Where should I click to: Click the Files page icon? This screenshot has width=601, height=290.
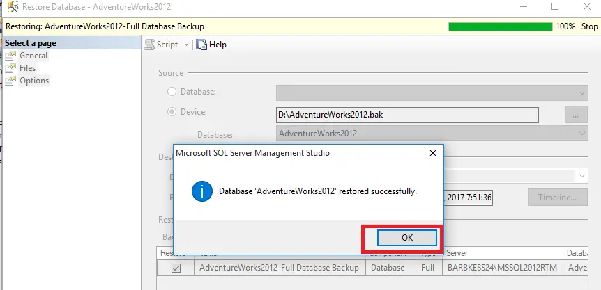pos(10,68)
